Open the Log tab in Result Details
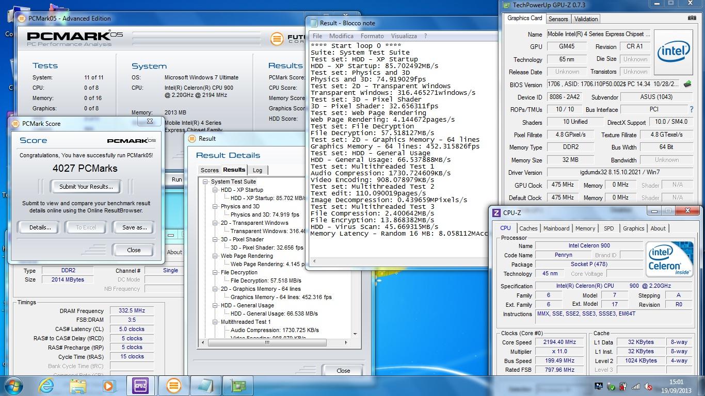The width and height of the screenshot is (705, 396). [x=258, y=170]
